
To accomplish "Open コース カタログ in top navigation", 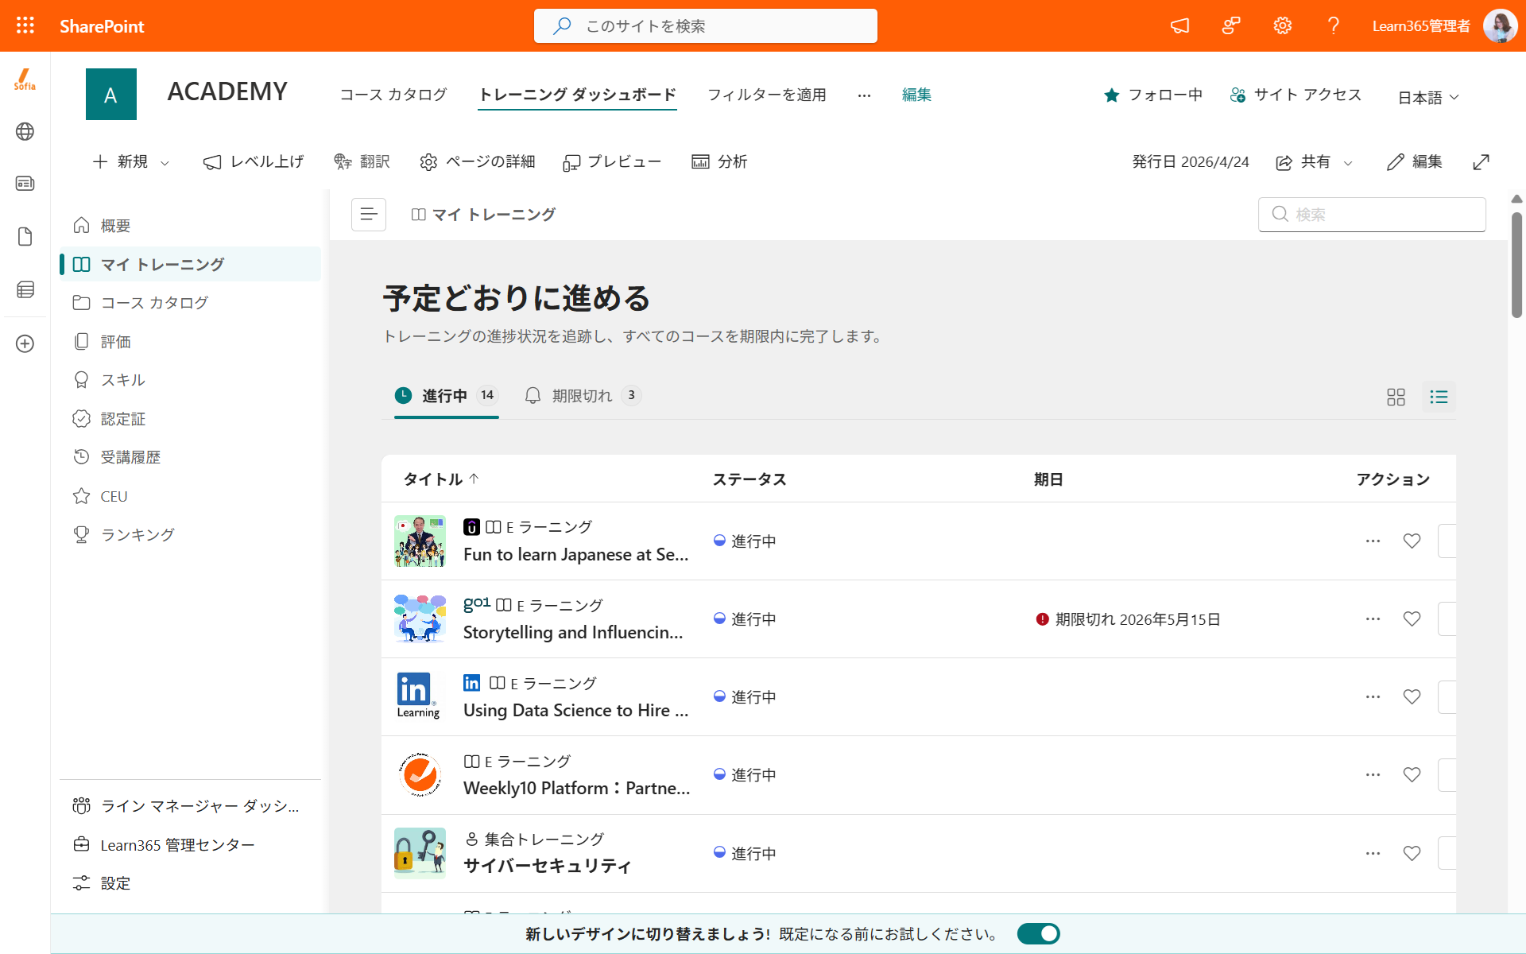I will pos(393,95).
